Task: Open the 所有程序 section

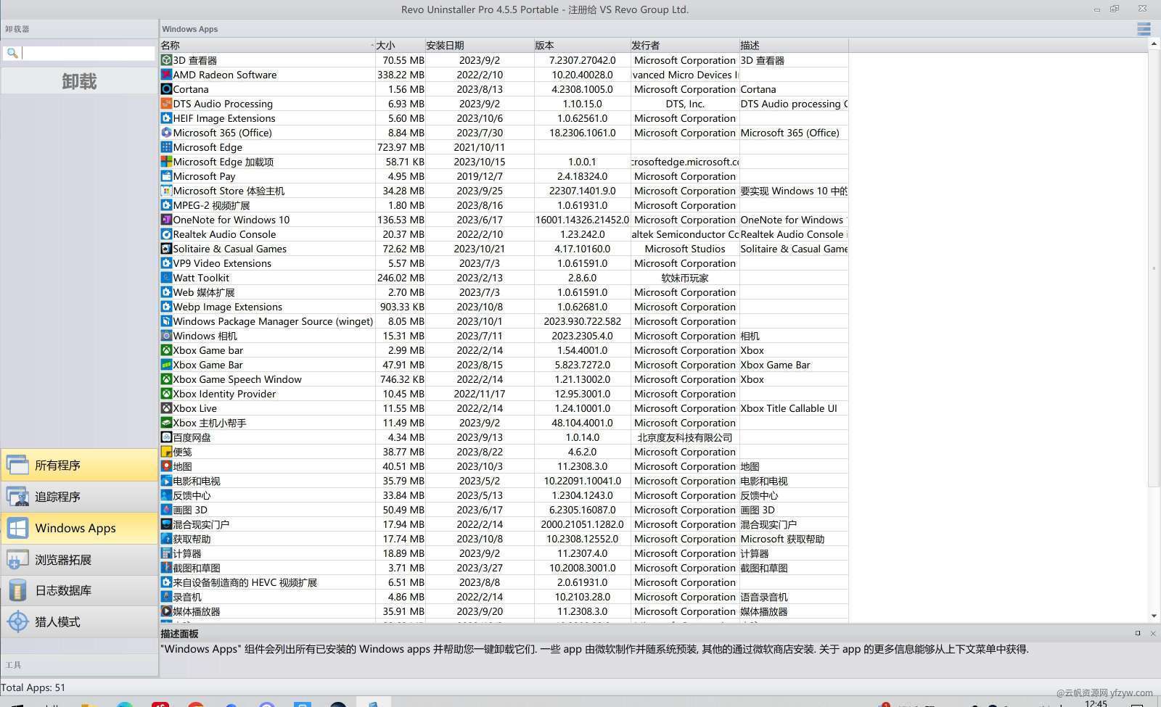Action: (x=79, y=465)
